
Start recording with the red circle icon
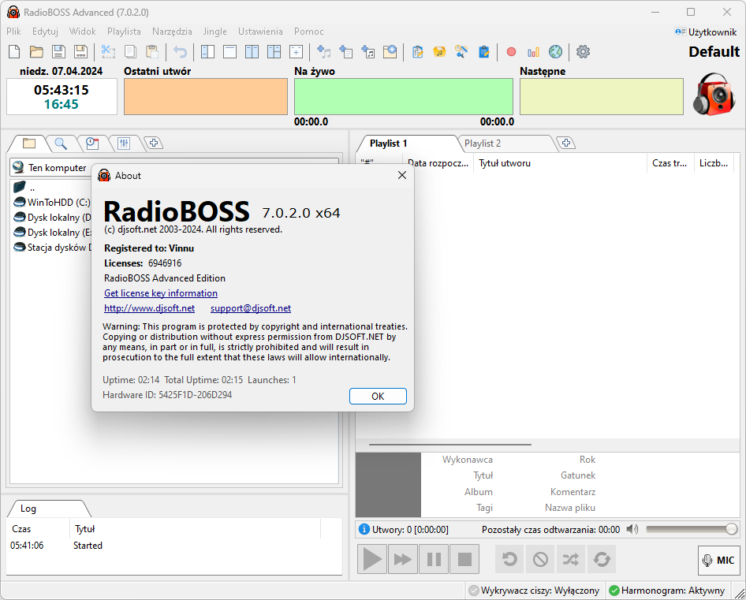pos(512,52)
